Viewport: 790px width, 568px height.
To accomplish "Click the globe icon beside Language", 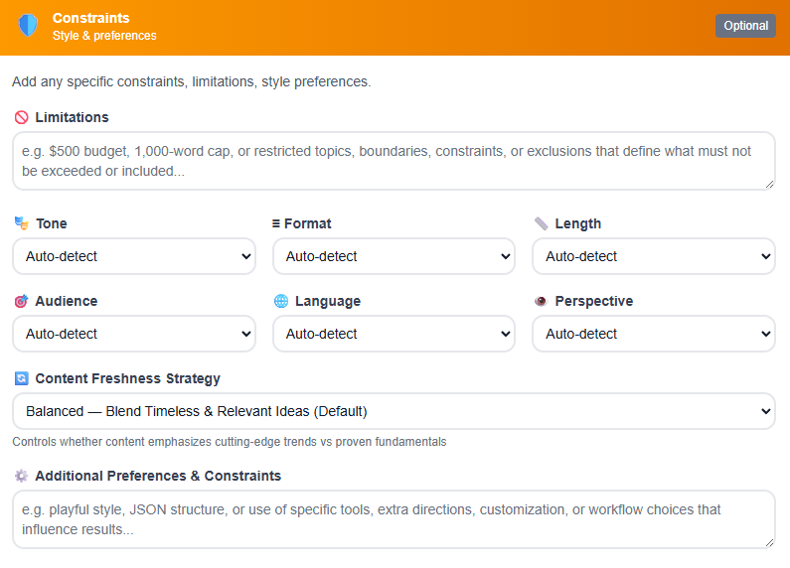I will (x=281, y=301).
